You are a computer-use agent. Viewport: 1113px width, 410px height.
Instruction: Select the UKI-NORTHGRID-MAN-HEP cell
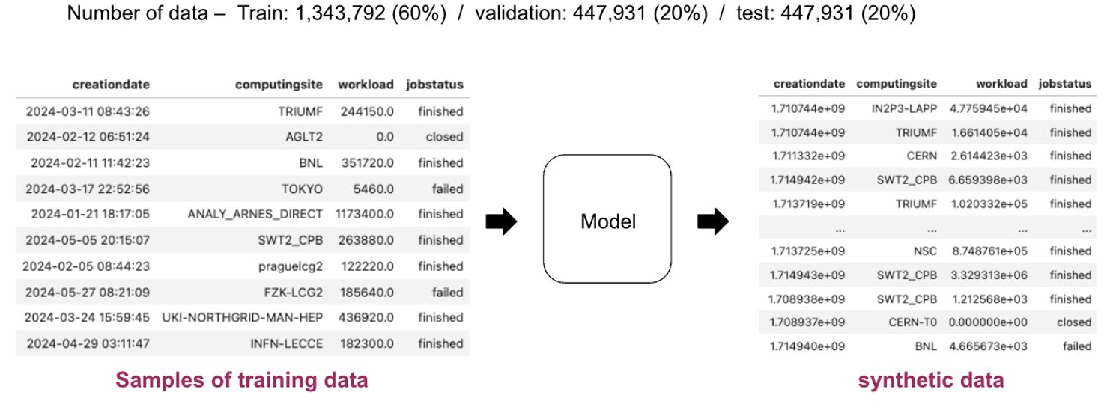tap(242, 317)
